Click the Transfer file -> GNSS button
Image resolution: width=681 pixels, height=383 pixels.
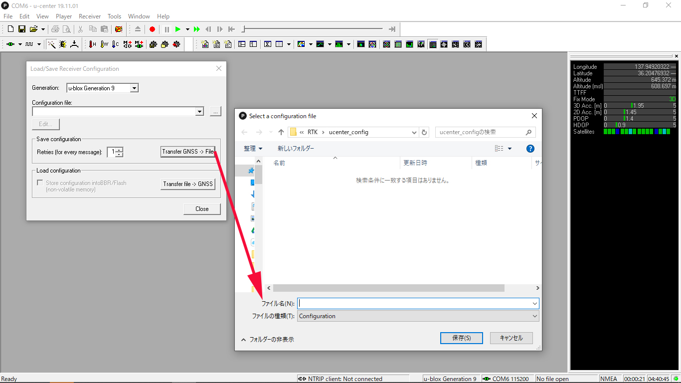[188, 184]
